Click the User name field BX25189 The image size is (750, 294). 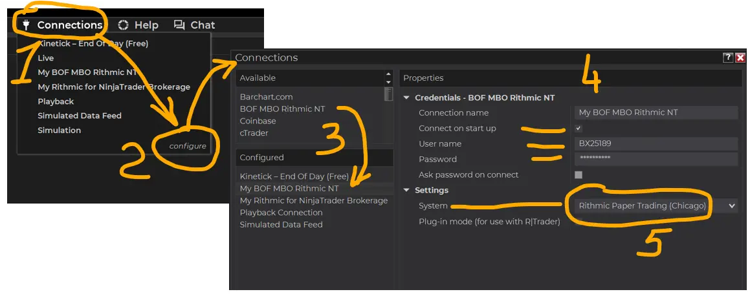pyautogui.click(x=656, y=143)
